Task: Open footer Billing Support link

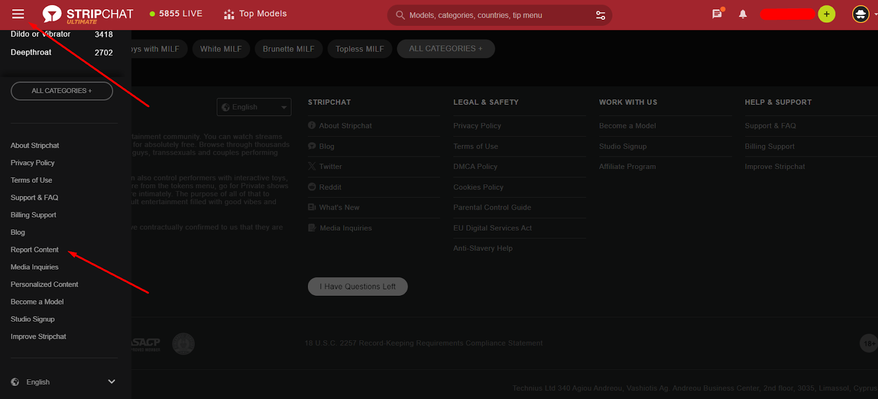Action: click(x=769, y=147)
